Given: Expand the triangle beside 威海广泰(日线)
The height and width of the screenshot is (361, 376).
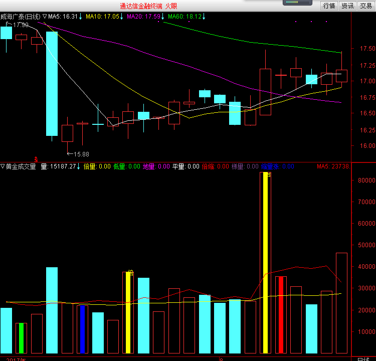Looking at the screenshot, I should 44,17.
